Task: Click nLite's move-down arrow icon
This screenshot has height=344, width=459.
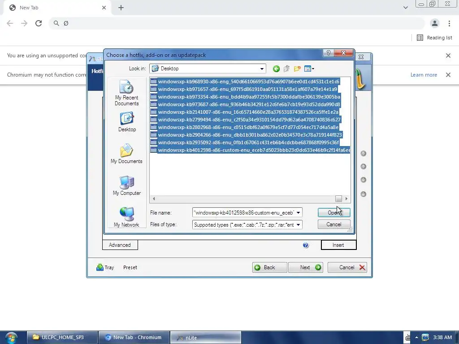Action: click(x=363, y=180)
